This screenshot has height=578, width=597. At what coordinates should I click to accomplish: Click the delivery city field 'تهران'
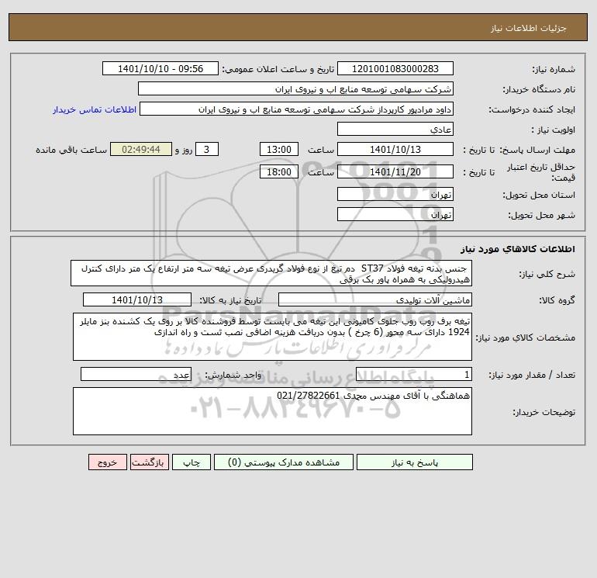coord(395,214)
